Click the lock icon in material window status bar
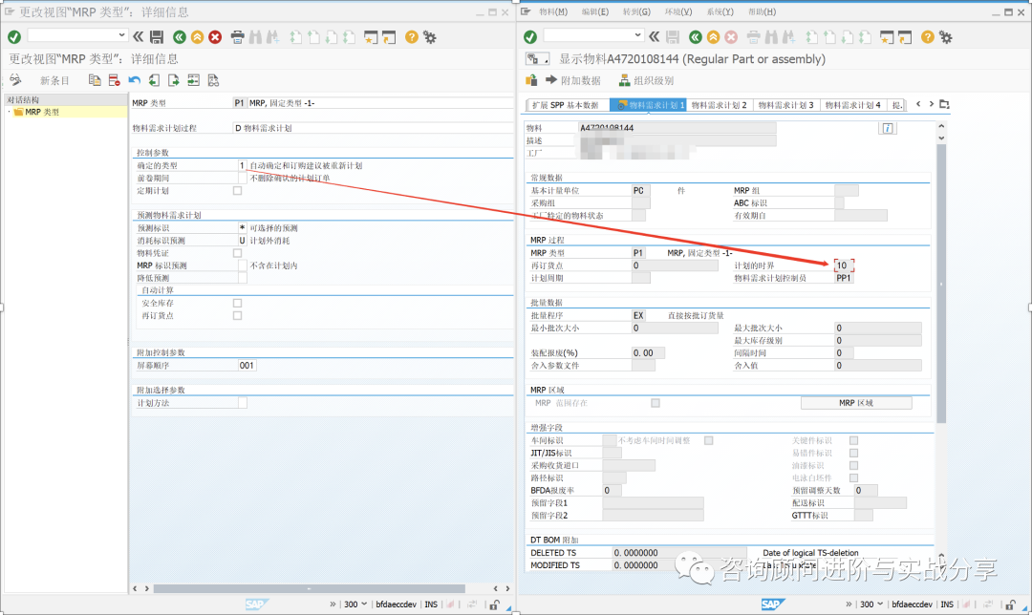 (1010, 604)
